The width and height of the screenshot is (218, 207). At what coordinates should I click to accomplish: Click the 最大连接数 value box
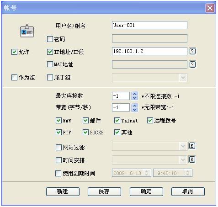[x=121, y=96]
